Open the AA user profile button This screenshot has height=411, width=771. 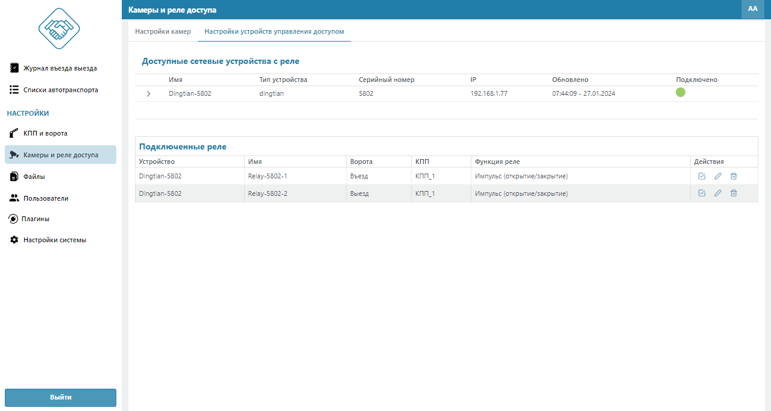click(752, 9)
